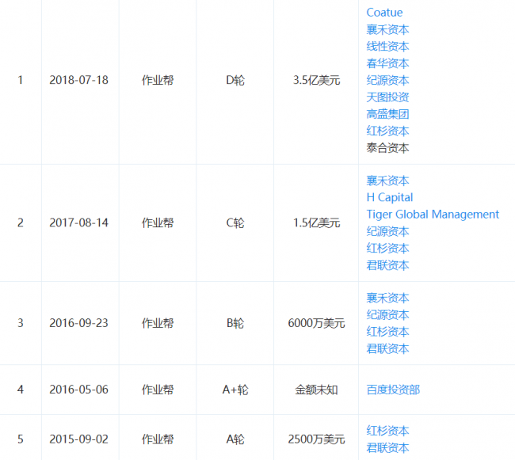
Task: Open the Coatue investor link
Action: pyautogui.click(x=384, y=13)
